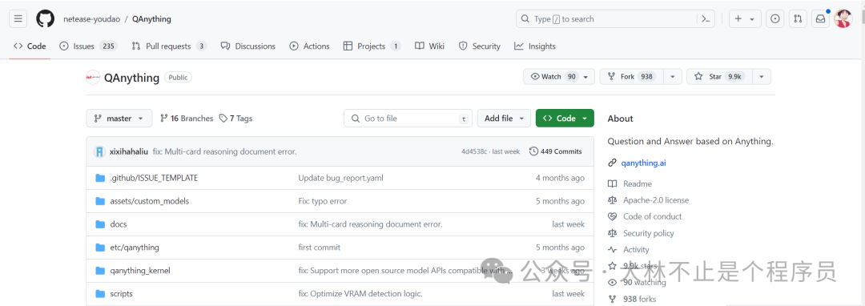Visit the qanything.ai website link
865x306 pixels.
[x=645, y=163]
